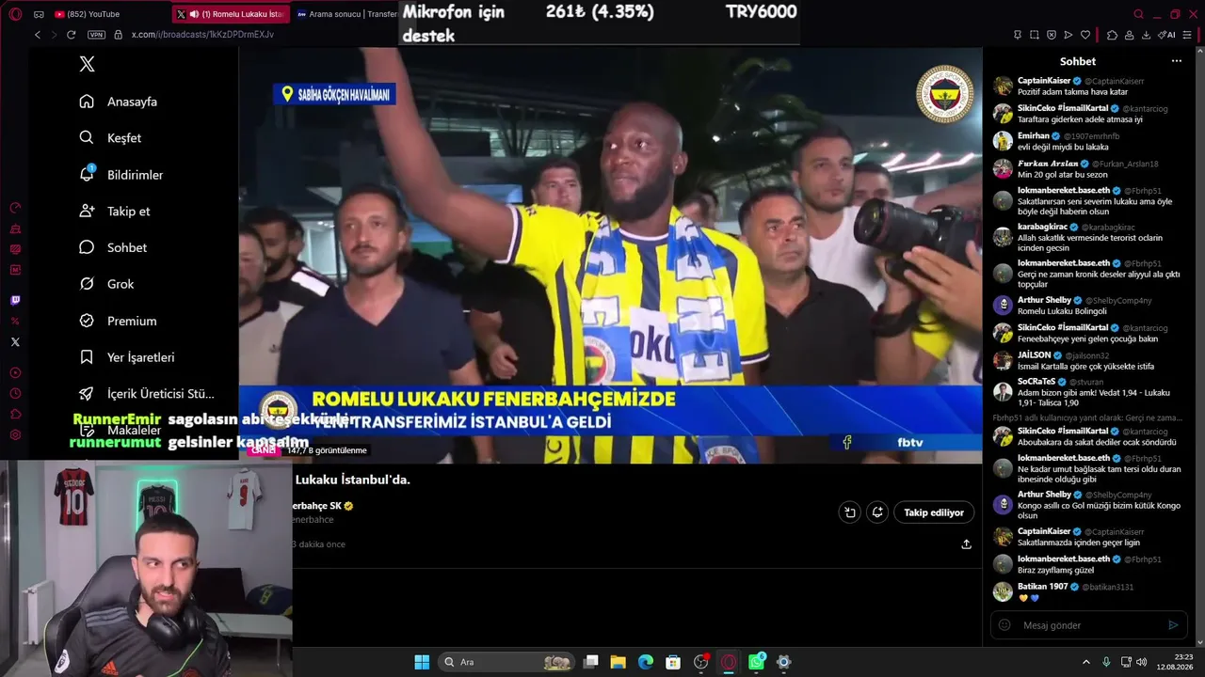Image resolution: width=1205 pixels, height=677 pixels.
Task: Click the address bar URL
Action: tap(202, 35)
